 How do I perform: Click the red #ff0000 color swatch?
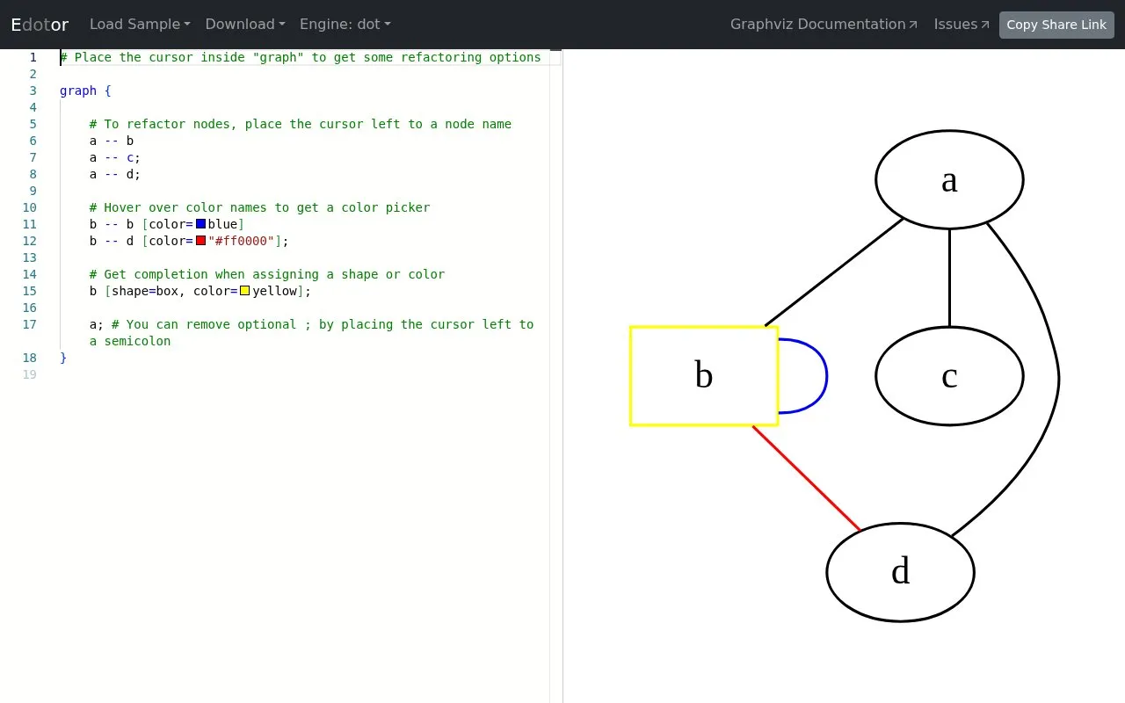coord(200,241)
